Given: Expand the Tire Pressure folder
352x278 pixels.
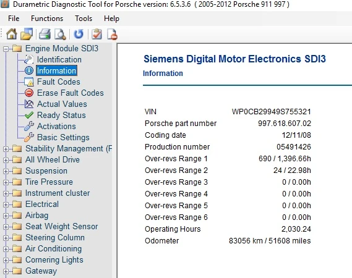Looking at the screenshot, I should 6,182.
